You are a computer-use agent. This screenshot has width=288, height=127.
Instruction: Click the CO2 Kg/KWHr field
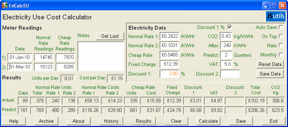click(226, 36)
